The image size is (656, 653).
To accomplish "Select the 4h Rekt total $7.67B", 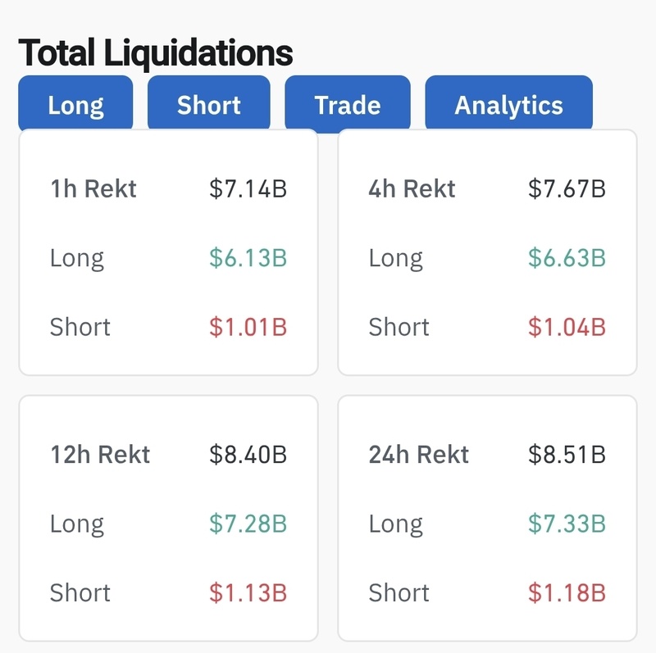I will (567, 189).
